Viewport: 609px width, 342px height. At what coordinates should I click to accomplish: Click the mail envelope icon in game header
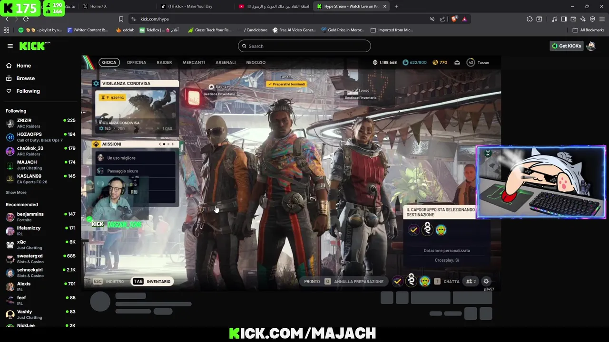457,62
